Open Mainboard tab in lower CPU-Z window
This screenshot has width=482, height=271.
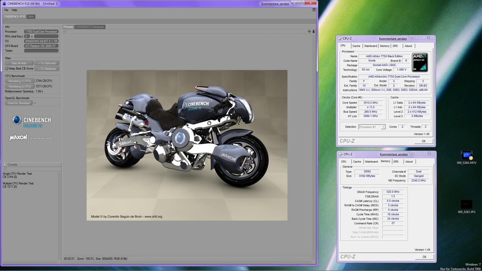click(371, 162)
